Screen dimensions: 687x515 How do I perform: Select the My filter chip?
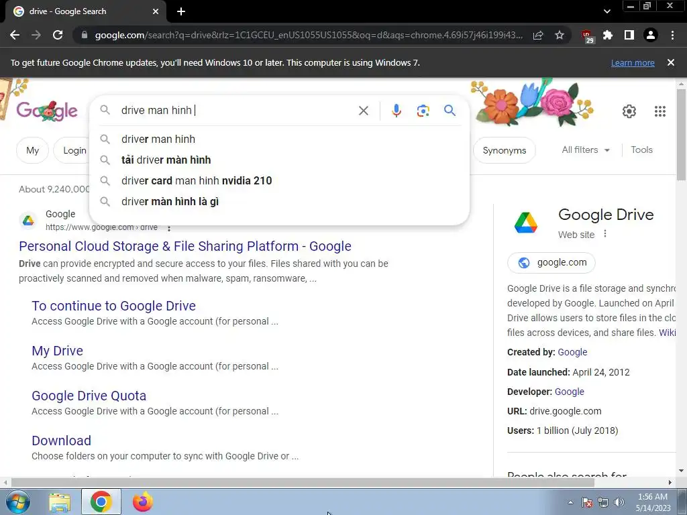(32, 150)
